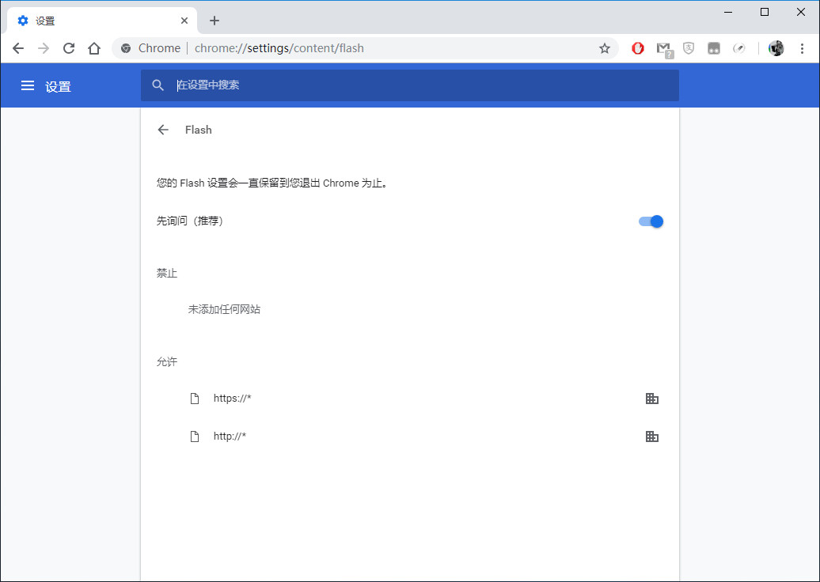820x582 pixels.
Task: Click the policy building icon beside http://*
Action: [651, 436]
